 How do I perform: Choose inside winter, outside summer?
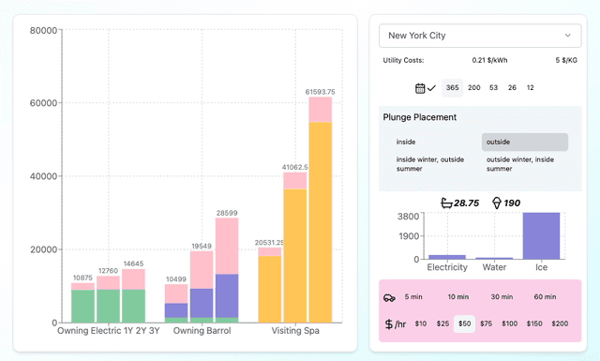(x=430, y=164)
